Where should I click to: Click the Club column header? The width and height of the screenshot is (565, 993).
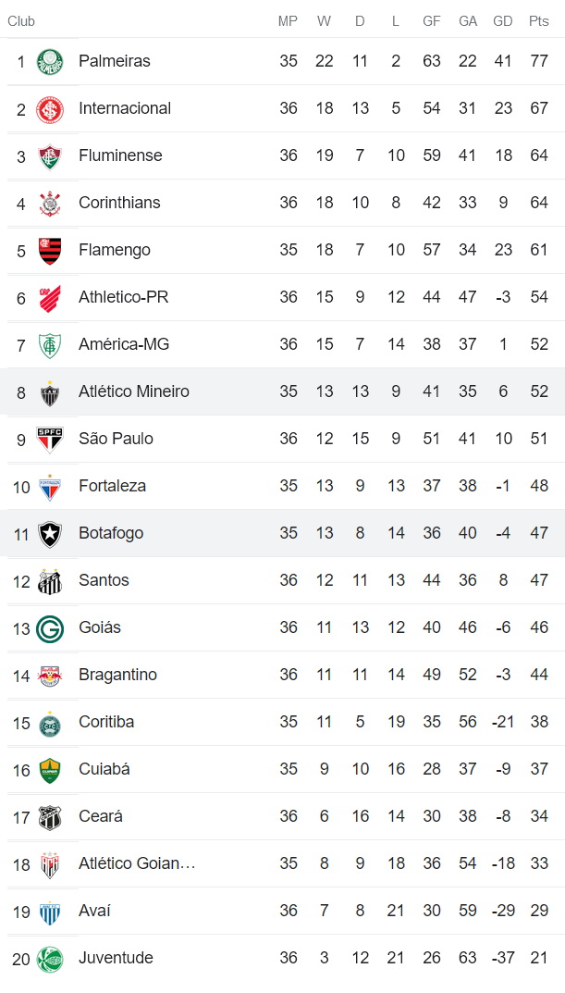(x=21, y=20)
